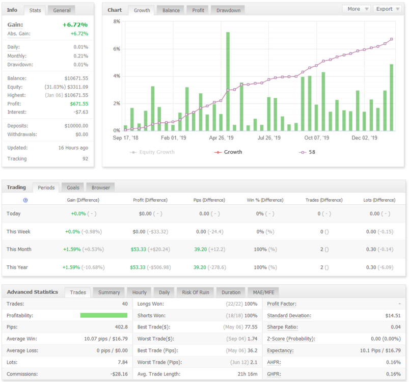
Task: Click the help icon in Trading header row
Action: (x=25, y=200)
